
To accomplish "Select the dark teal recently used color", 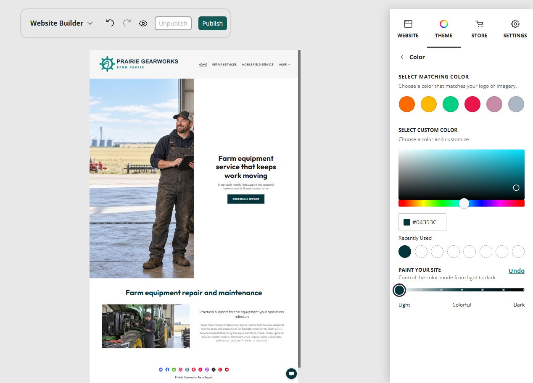I will tap(405, 252).
